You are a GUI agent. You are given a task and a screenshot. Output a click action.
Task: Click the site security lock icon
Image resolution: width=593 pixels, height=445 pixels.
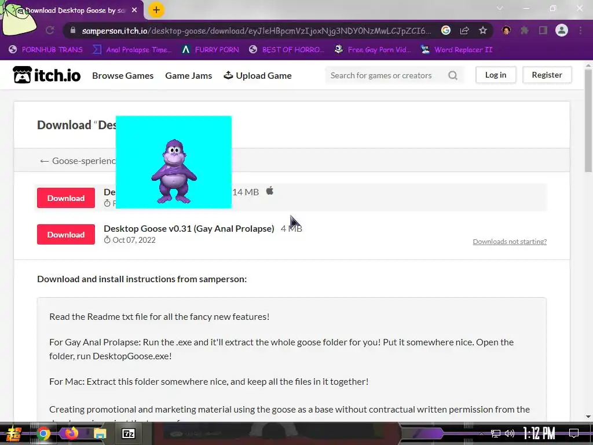tap(73, 30)
